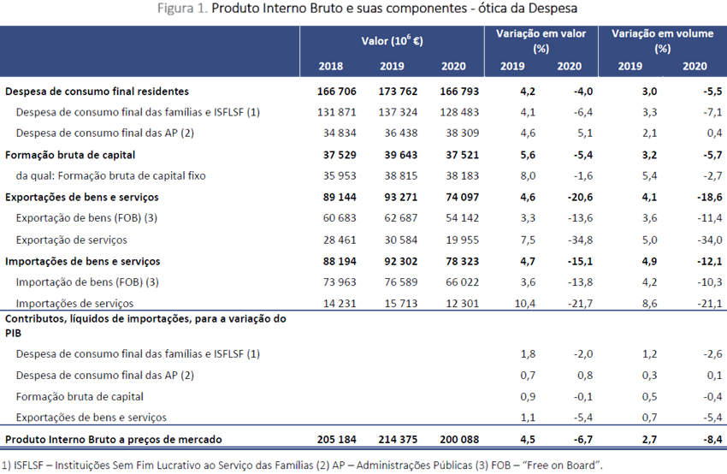Click the value -34,0
Image resolution: width=727 pixels, height=474 pixels.
(x=709, y=240)
